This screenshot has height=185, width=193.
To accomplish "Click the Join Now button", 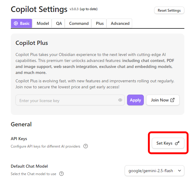I will click(x=163, y=100).
